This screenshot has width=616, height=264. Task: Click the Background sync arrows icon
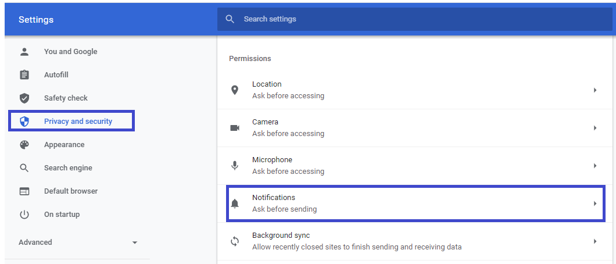[235, 241]
